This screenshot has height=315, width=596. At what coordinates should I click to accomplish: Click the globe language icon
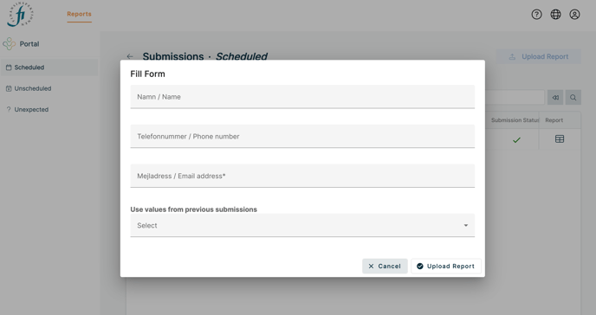555,15
